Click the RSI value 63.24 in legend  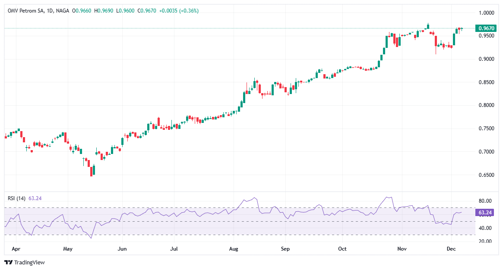35,198
